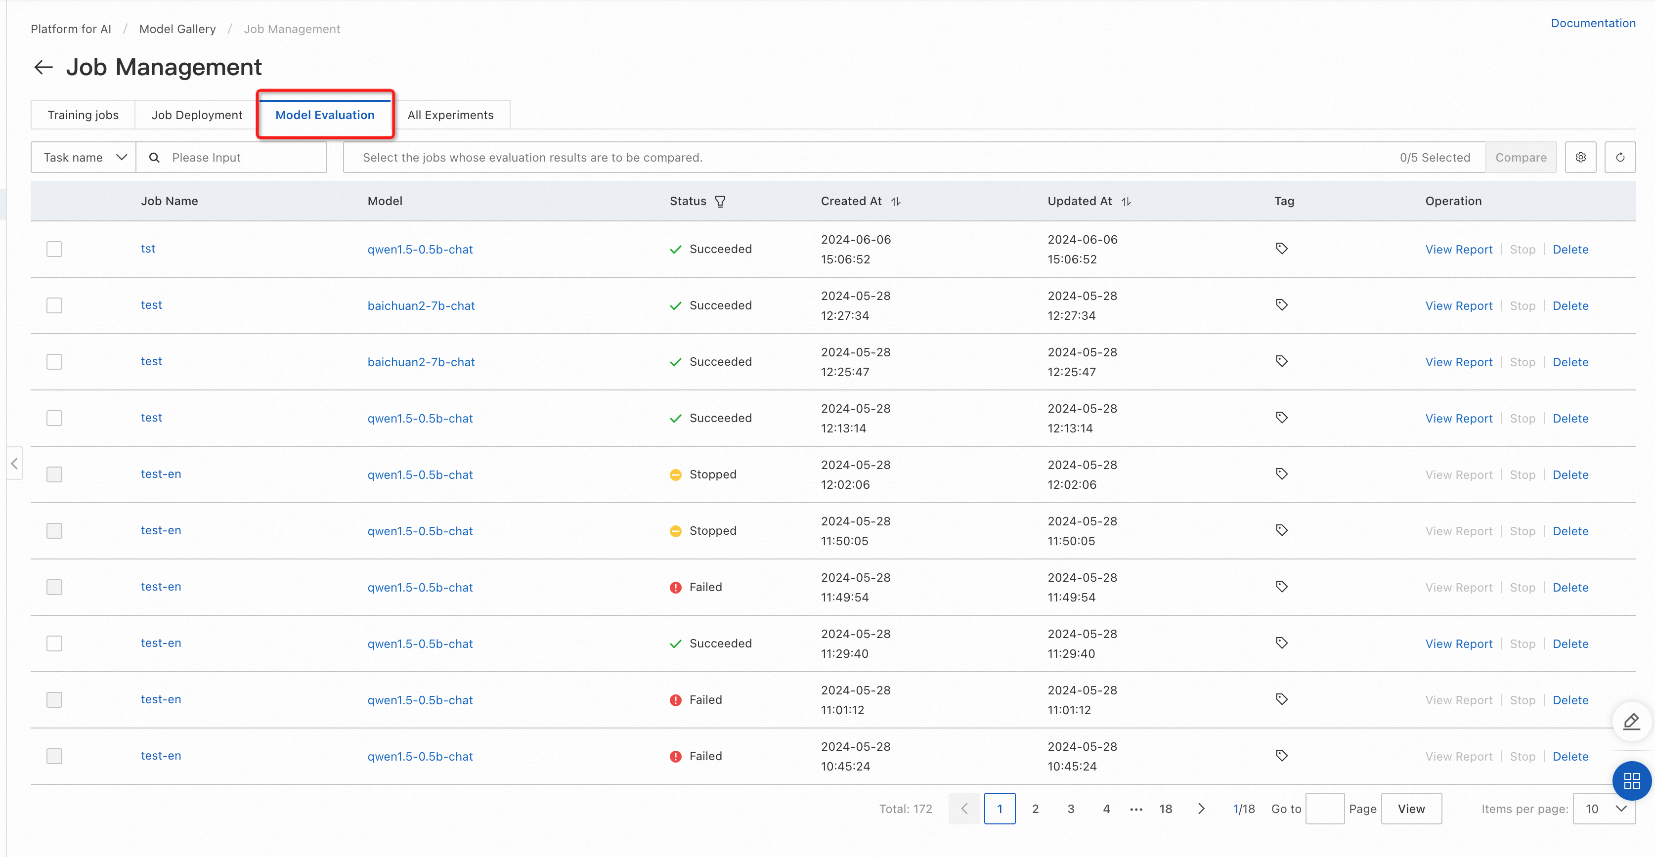Screen dimensions: 1655x857
Task: Switch to Training jobs tab
Action: pos(83,115)
